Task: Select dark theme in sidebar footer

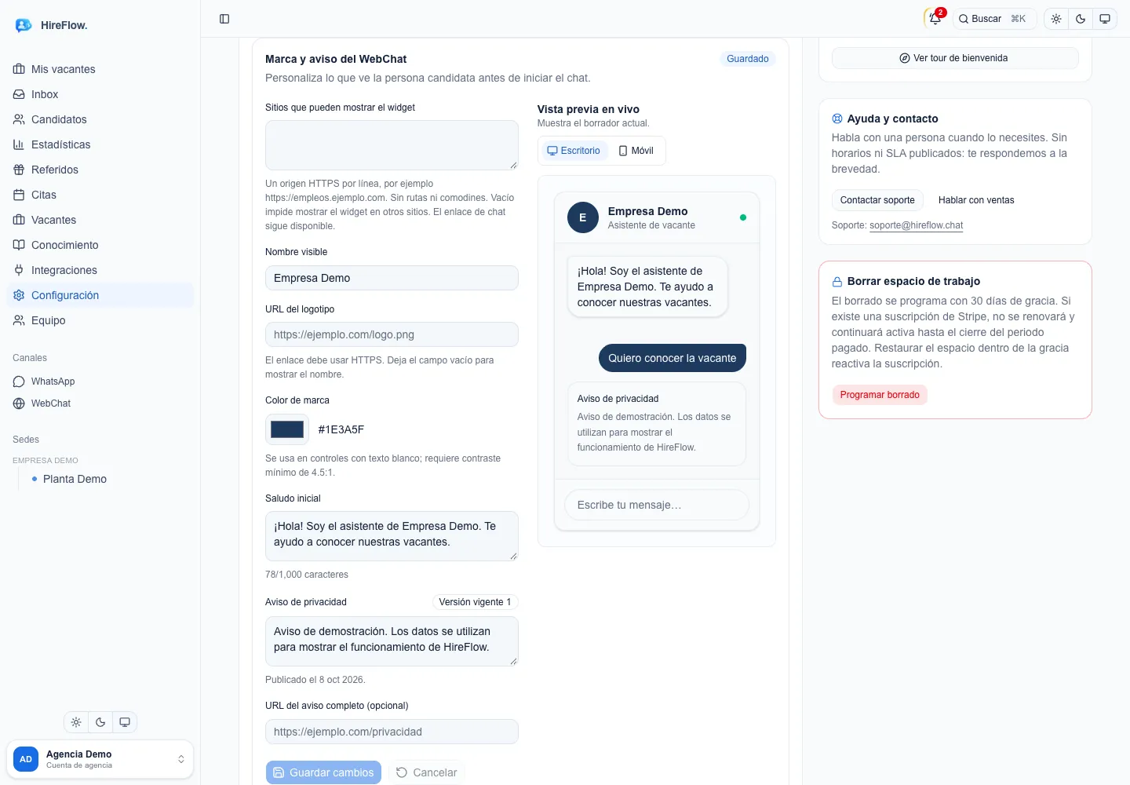Action: [x=100, y=722]
